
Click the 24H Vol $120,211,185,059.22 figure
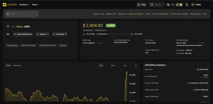tap(160, 14)
